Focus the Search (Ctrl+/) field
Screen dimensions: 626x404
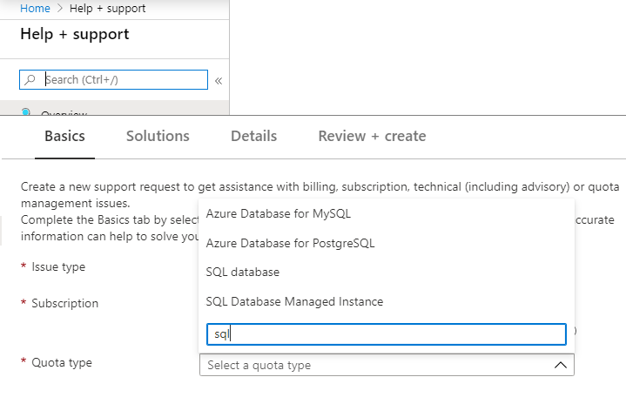(113, 80)
